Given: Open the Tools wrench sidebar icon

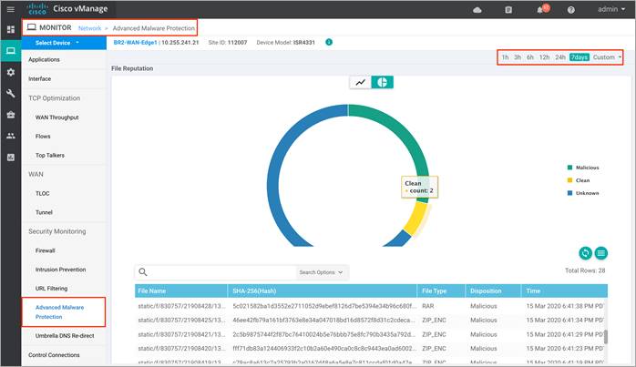Looking at the screenshot, I should point(11,93).
